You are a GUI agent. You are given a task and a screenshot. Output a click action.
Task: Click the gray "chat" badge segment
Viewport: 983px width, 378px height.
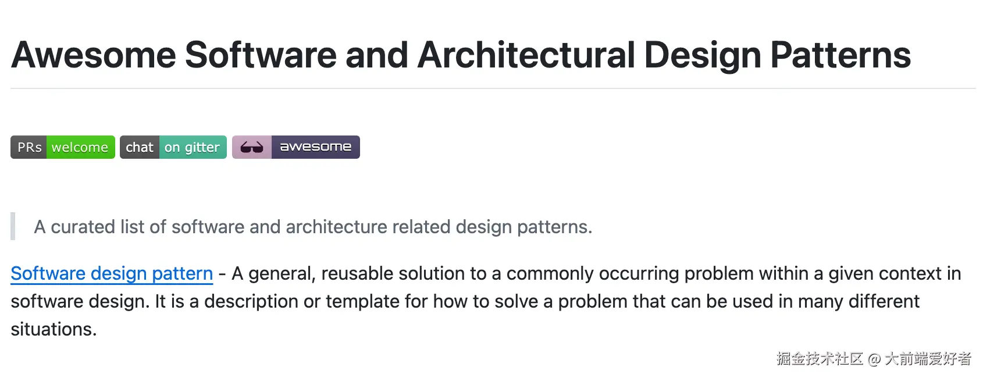(140, 147)
